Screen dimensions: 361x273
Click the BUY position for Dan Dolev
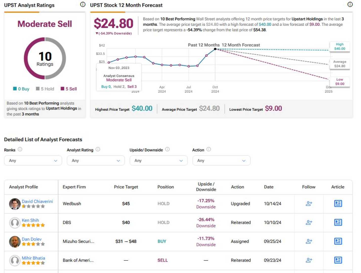[162, 241]
